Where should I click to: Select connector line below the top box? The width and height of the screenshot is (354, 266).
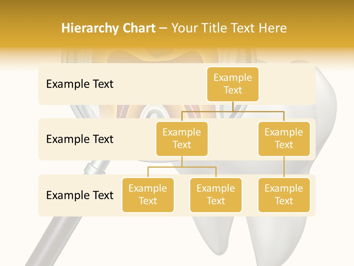pos(233,106)
